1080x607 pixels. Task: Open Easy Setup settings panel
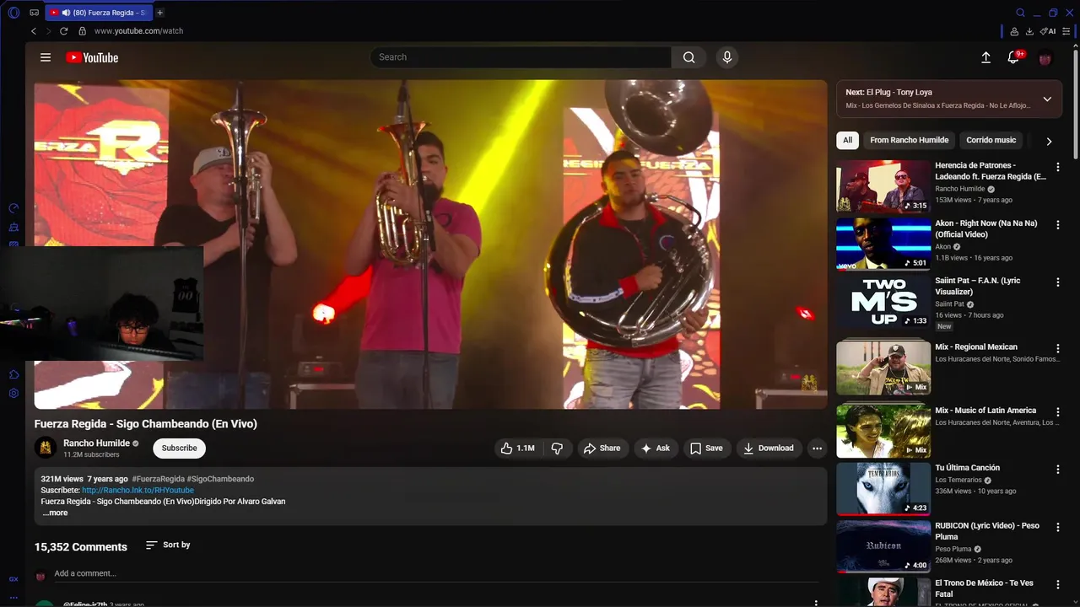[x=1066, y=31]
